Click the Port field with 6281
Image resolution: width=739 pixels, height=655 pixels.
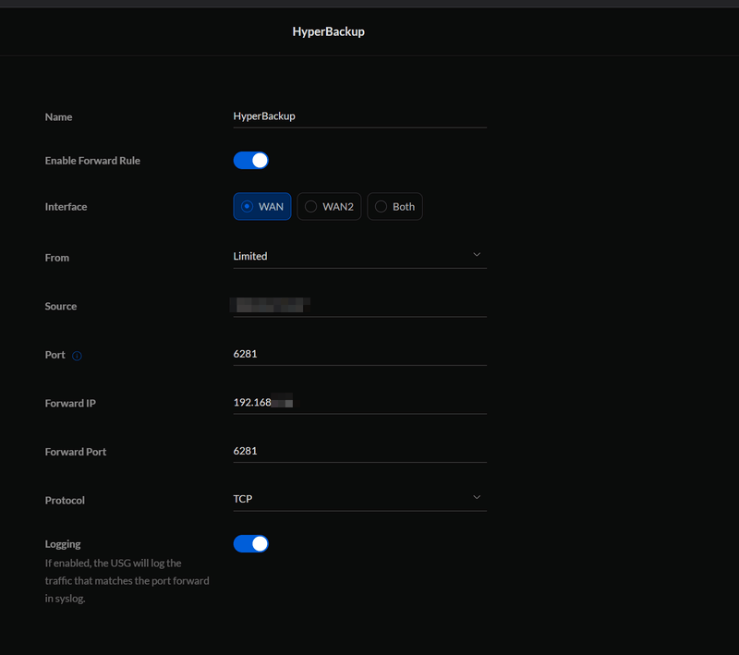pyautogui.click(x=359, y=354)
